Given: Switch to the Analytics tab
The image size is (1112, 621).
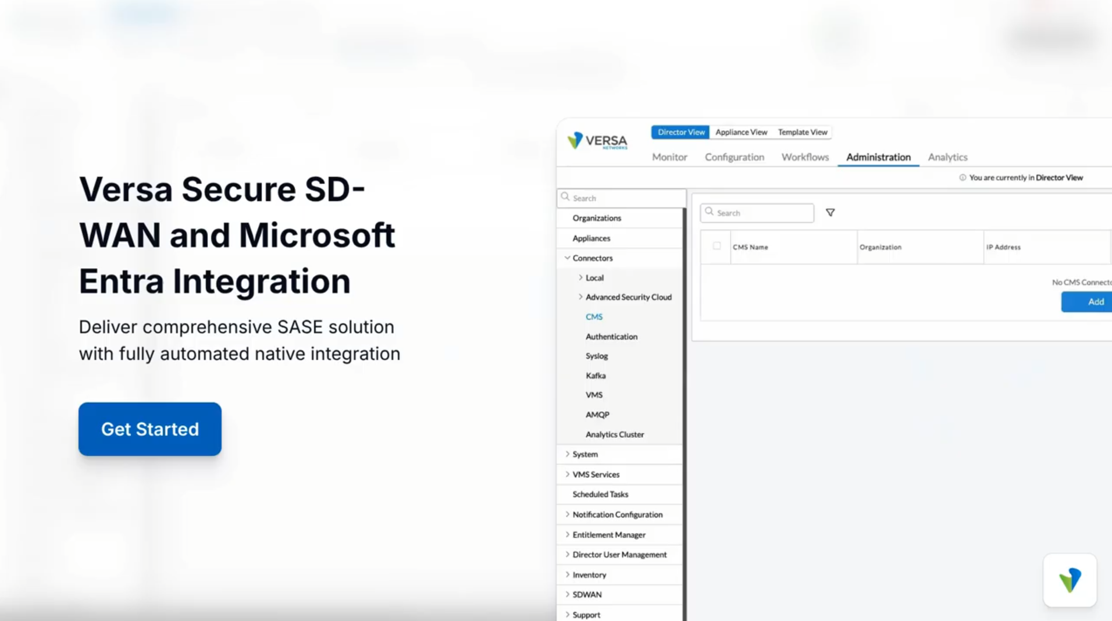Looking at the screenshot, I should 947,157.
